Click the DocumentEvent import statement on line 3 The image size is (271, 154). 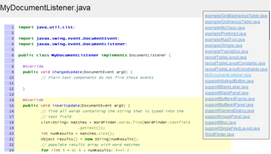pos(69,38)
